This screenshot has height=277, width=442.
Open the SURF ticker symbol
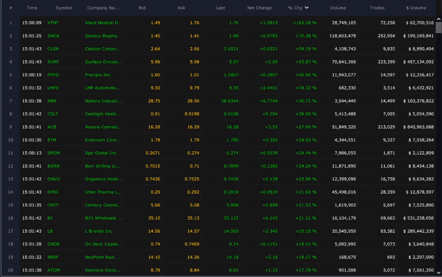53,62
